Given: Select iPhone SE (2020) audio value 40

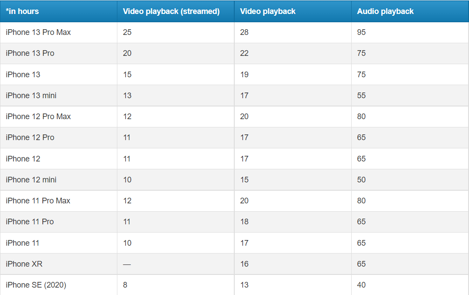Looking at the screenshot, I should click(x=361, y=285).
